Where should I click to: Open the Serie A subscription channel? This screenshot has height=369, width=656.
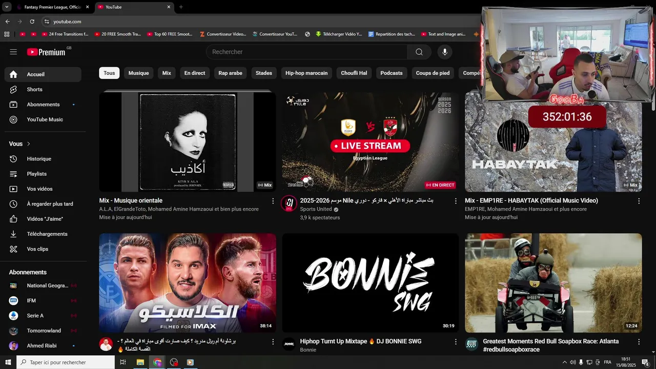point(43,316)
